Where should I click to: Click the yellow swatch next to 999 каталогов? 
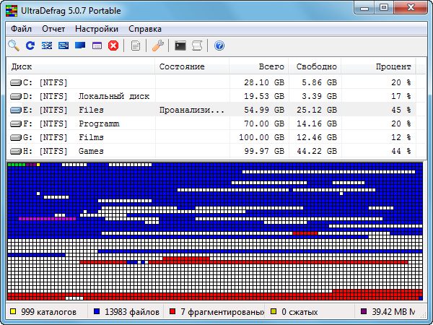click(13, 312)
